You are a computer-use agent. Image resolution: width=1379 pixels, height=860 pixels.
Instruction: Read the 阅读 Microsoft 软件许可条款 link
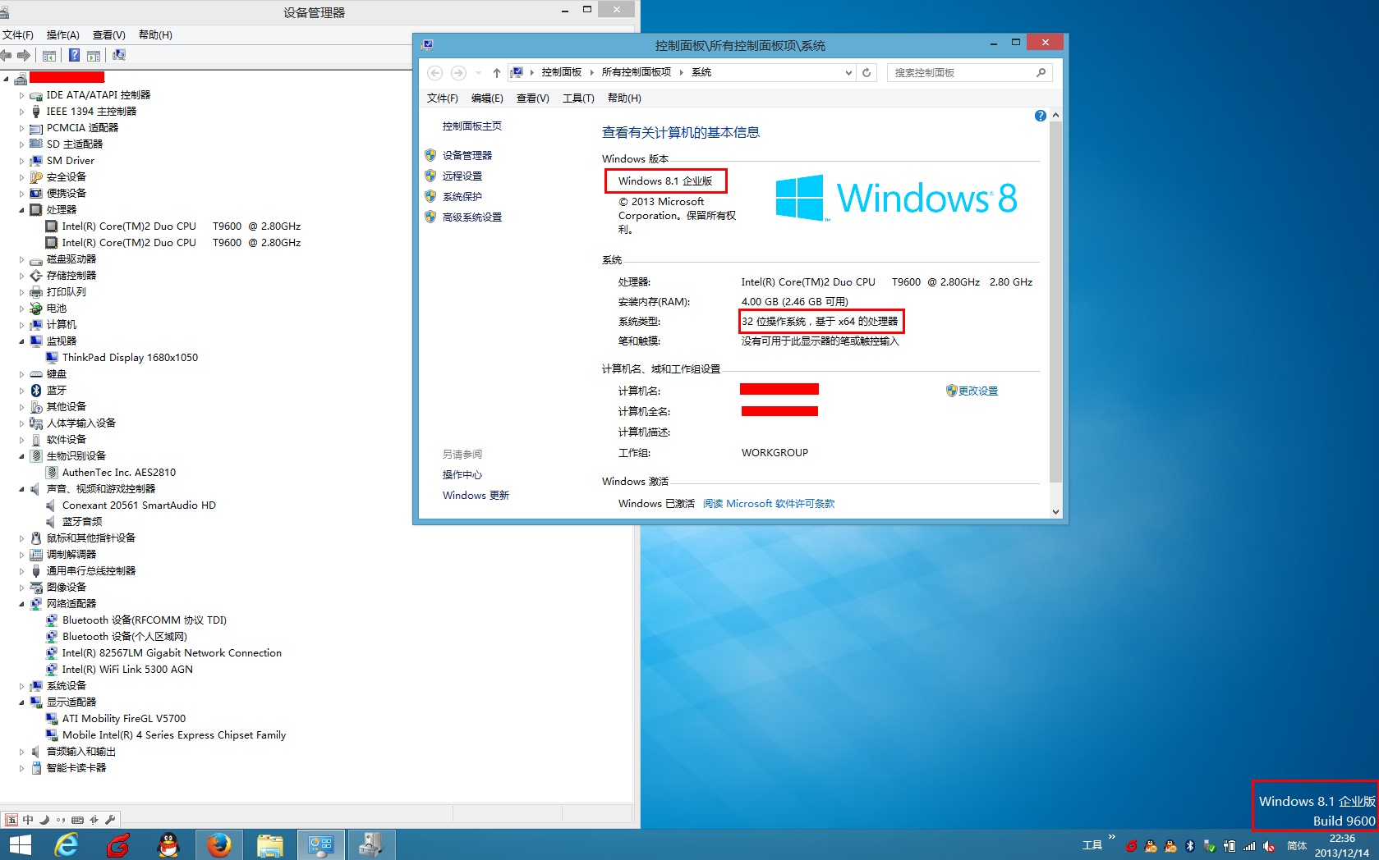pos(769,503)
